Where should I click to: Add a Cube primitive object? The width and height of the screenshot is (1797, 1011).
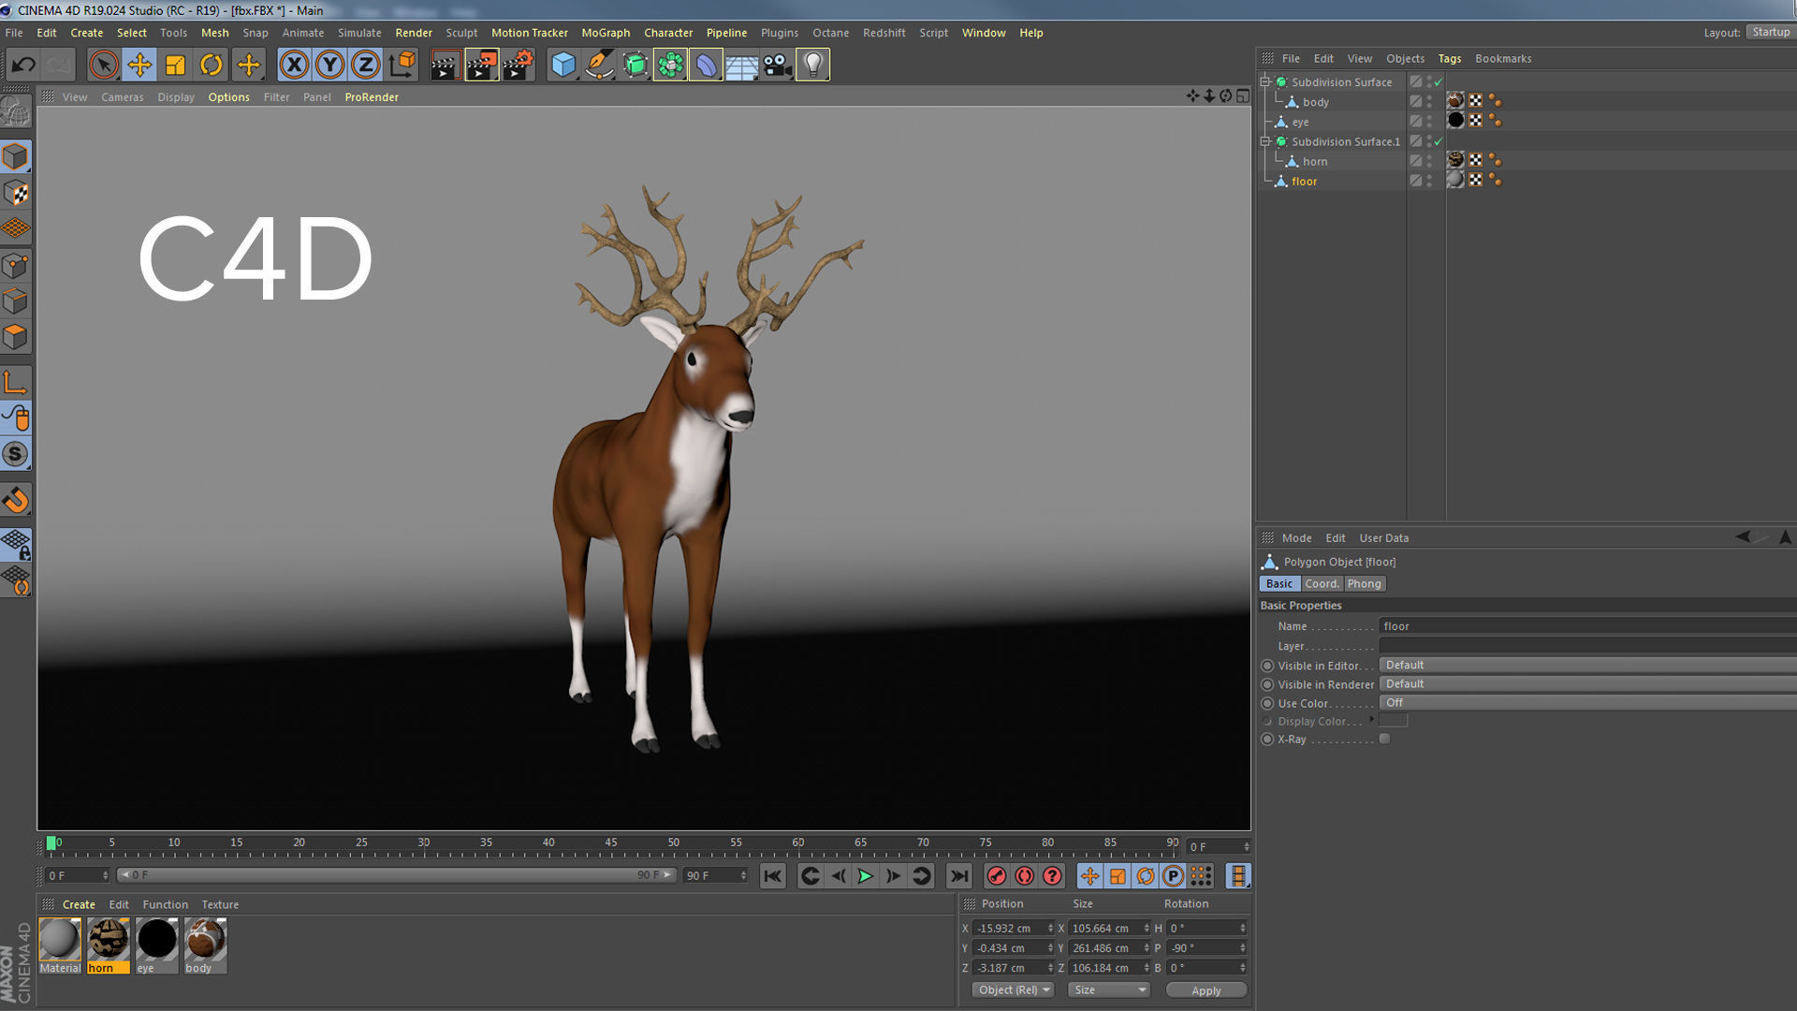[x=562, y=65]
